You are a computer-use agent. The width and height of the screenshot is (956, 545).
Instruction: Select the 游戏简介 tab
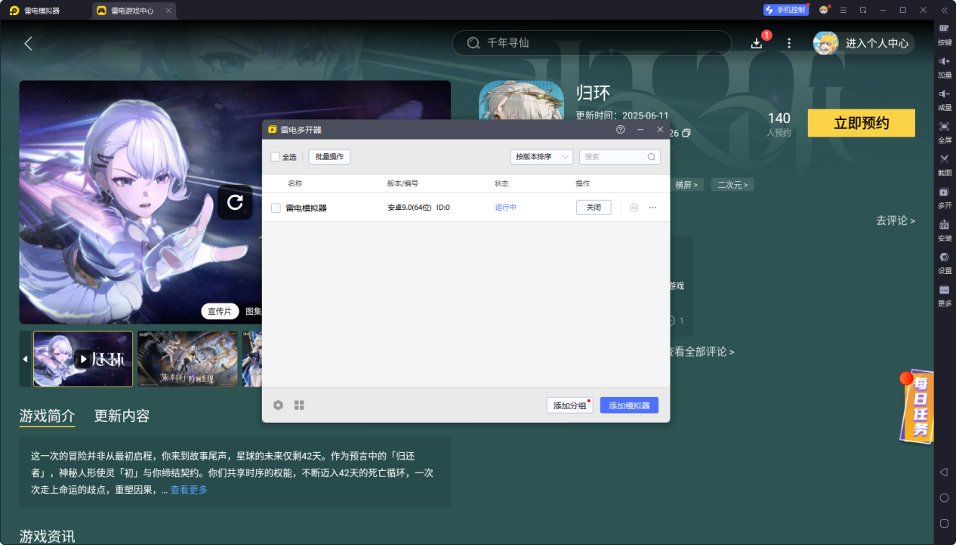point(47,416)
